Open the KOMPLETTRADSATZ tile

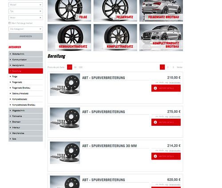(115, 37)
